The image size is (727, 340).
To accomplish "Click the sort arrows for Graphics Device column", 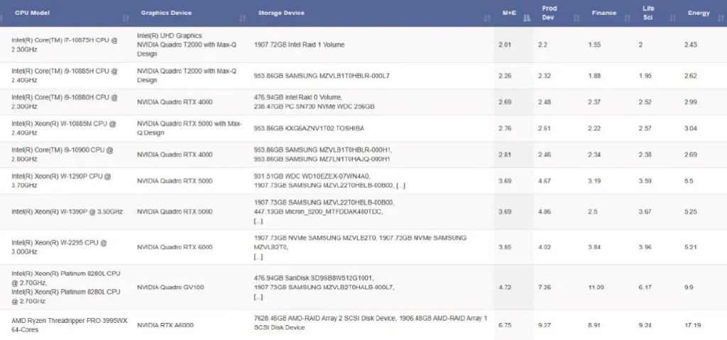I will 243,18.
